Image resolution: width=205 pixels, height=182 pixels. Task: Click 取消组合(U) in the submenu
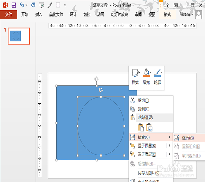[x=189, y=156]
